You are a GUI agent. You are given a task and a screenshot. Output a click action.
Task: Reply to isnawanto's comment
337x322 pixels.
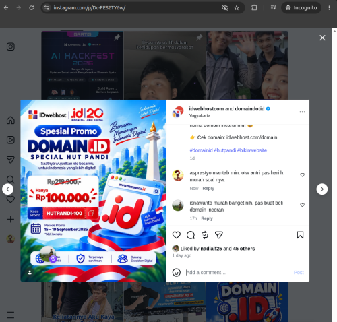click(x=207, y=218)
